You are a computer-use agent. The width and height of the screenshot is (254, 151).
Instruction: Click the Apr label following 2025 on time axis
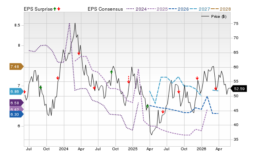[150, 149]
